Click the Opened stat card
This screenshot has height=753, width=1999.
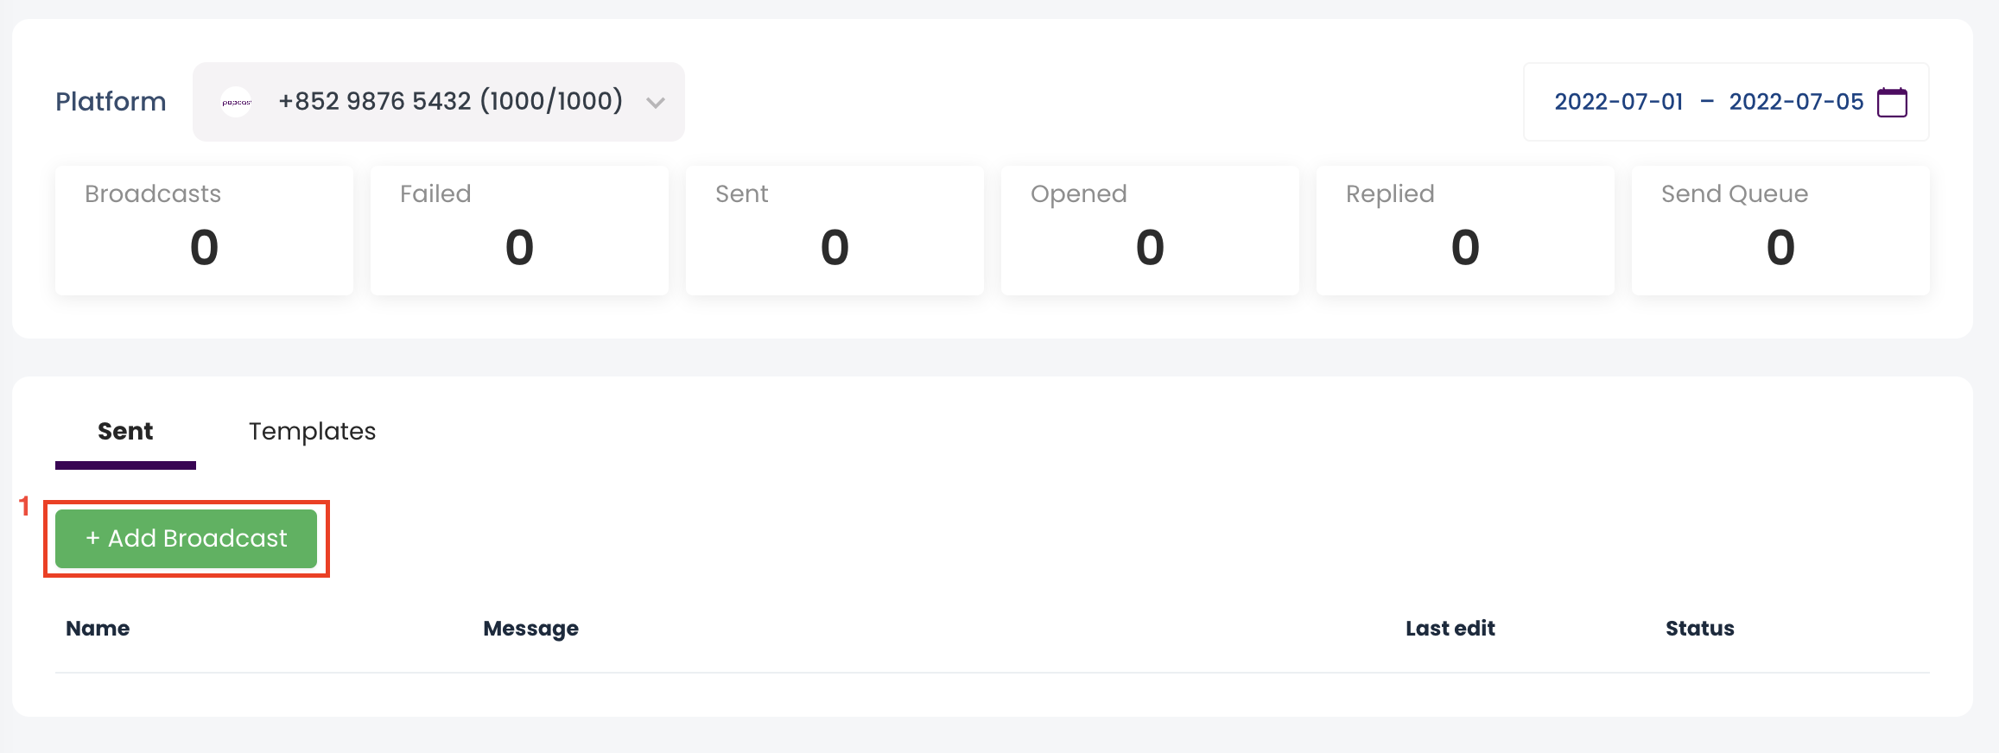click(1150, 230)
